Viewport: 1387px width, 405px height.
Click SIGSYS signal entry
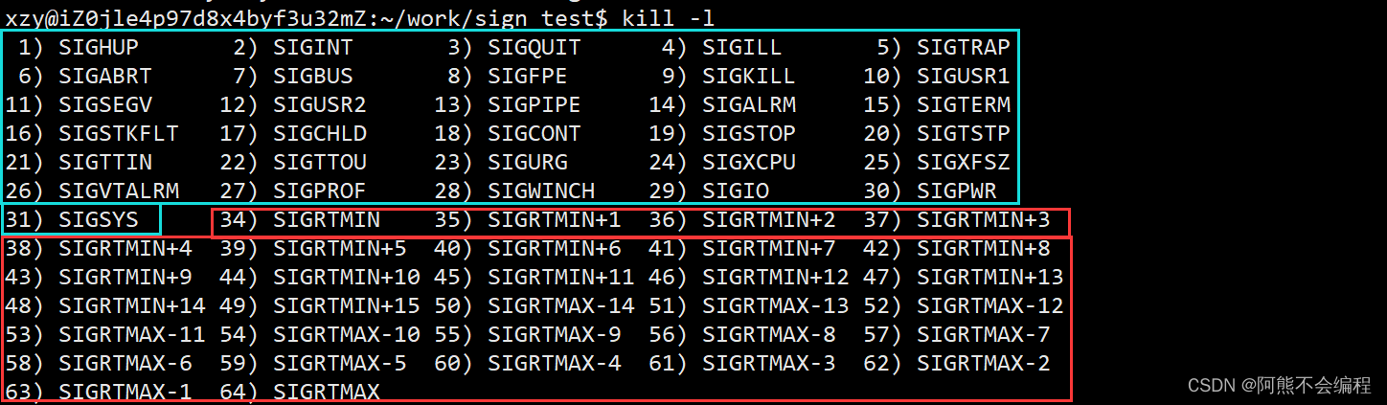coord(99,220)
